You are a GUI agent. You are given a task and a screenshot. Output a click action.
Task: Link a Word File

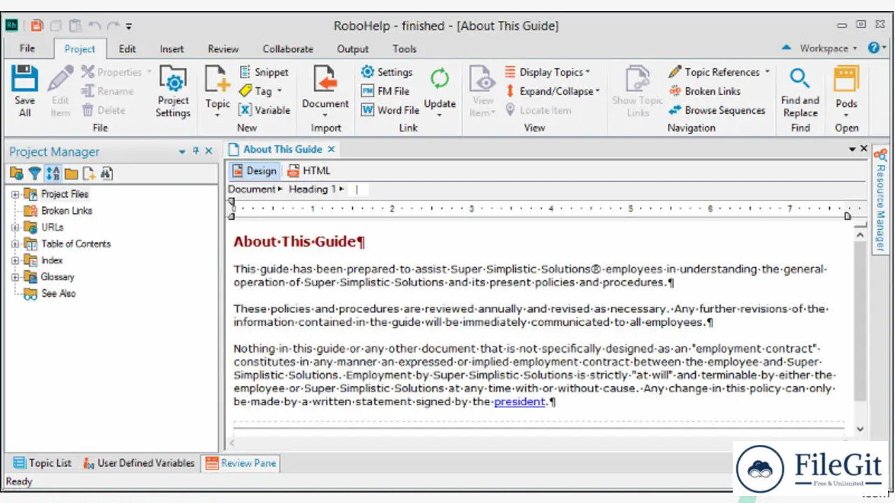pyautogui.click(x=390, y=110)
